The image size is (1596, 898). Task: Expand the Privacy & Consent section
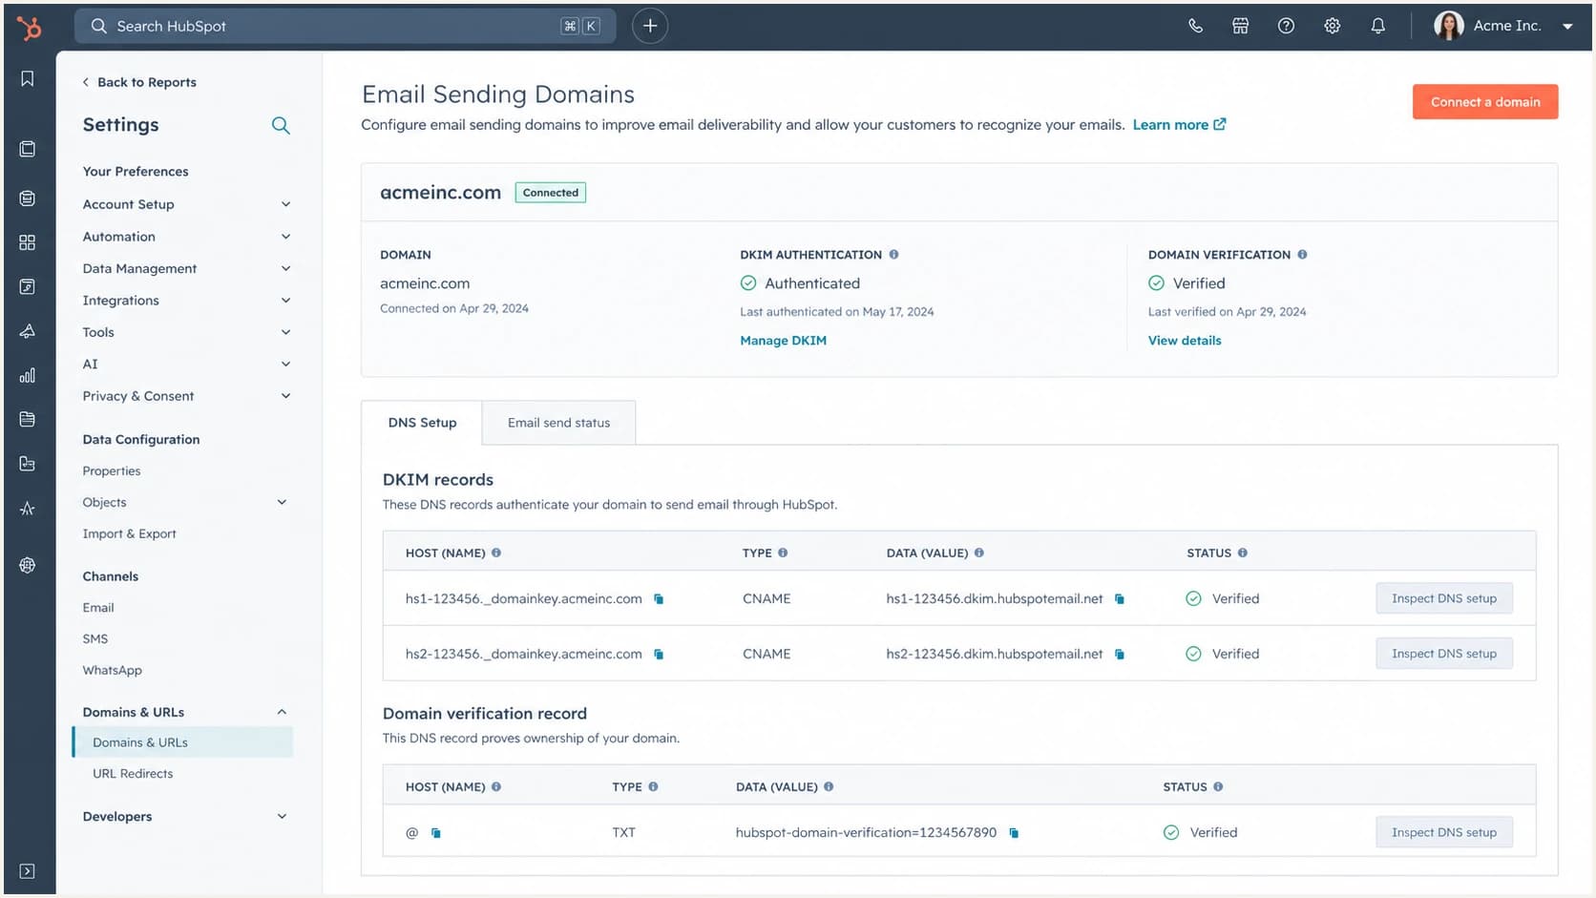(x=187, y=396)
